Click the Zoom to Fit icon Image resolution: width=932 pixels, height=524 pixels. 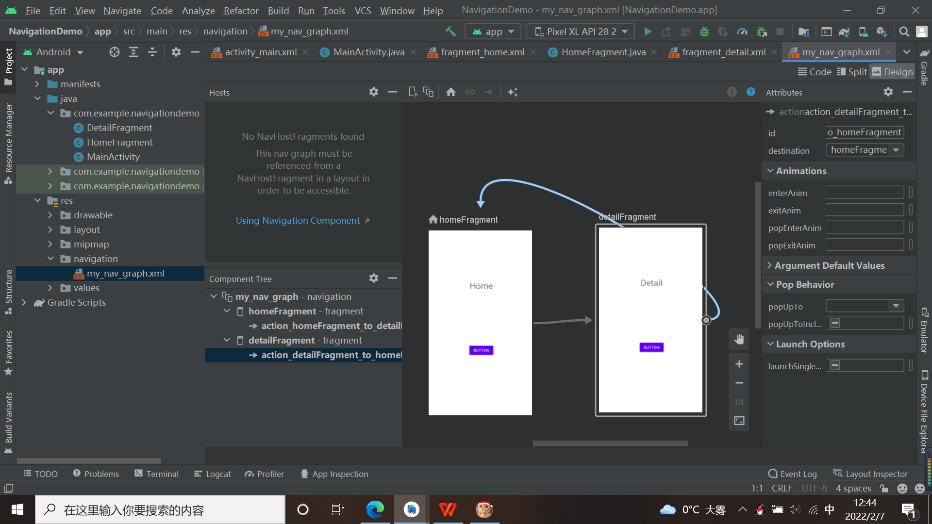tap(739, 421)
